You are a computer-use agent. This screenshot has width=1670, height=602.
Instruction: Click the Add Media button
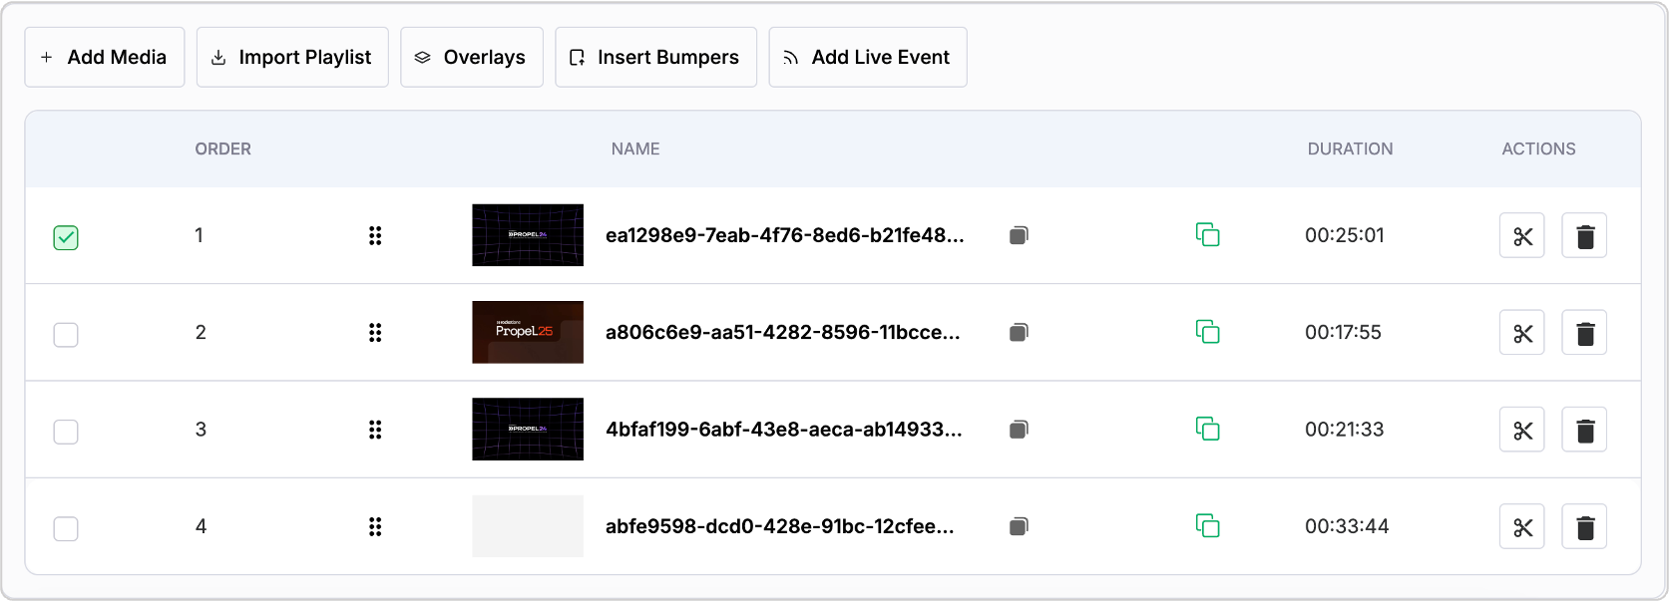click(105, 57)
